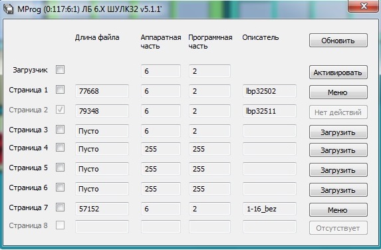Click Загрузить button for Страница 5
Viewport: 381px width, 250px height.
[338, 170]
